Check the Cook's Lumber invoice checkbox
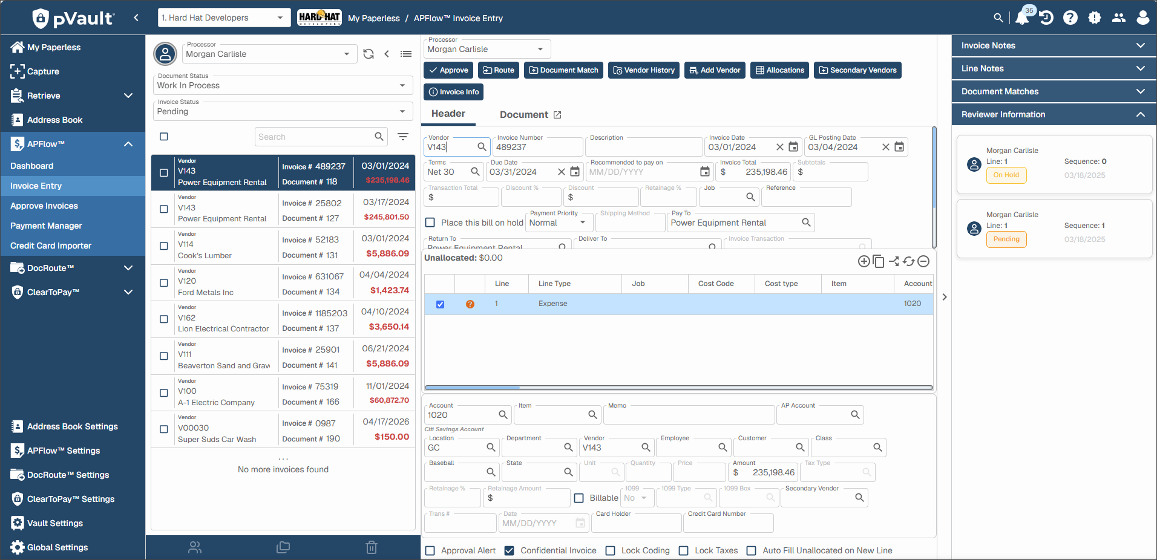Screen dimensions: 1157x560 [x=164, y=246]
